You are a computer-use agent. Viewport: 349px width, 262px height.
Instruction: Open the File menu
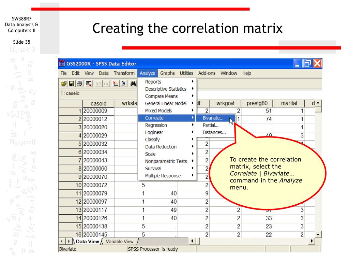63,73
